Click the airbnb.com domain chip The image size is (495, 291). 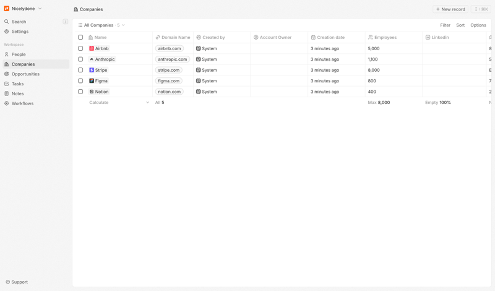[170, 48]
